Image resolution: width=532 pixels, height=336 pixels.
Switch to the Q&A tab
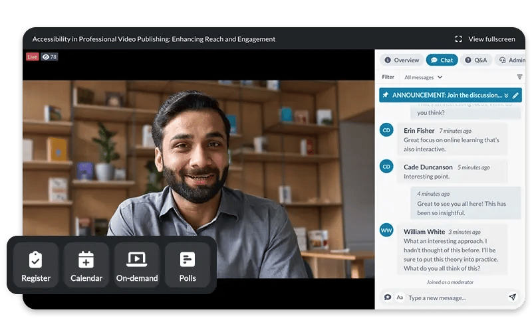(475, 60)
